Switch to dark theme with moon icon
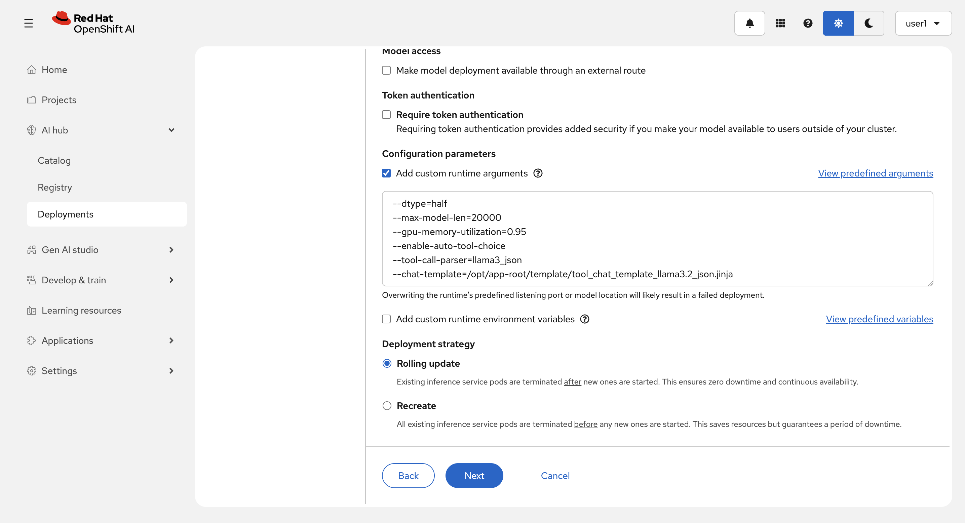Screen dimensions: 965x523 869,23
